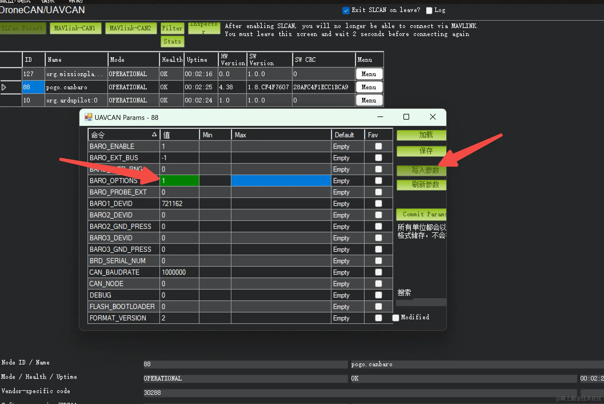Click the 加载 (Load) parameters button
The image size is (604, 404).
[421, 135]
